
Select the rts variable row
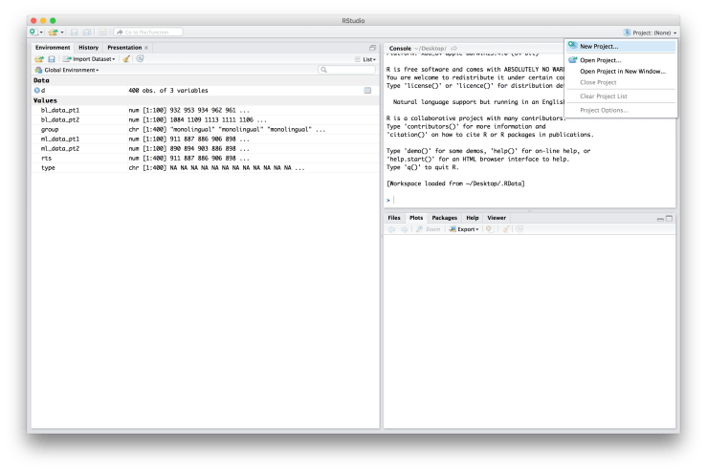pyautogui.click(x=205, y=158)
